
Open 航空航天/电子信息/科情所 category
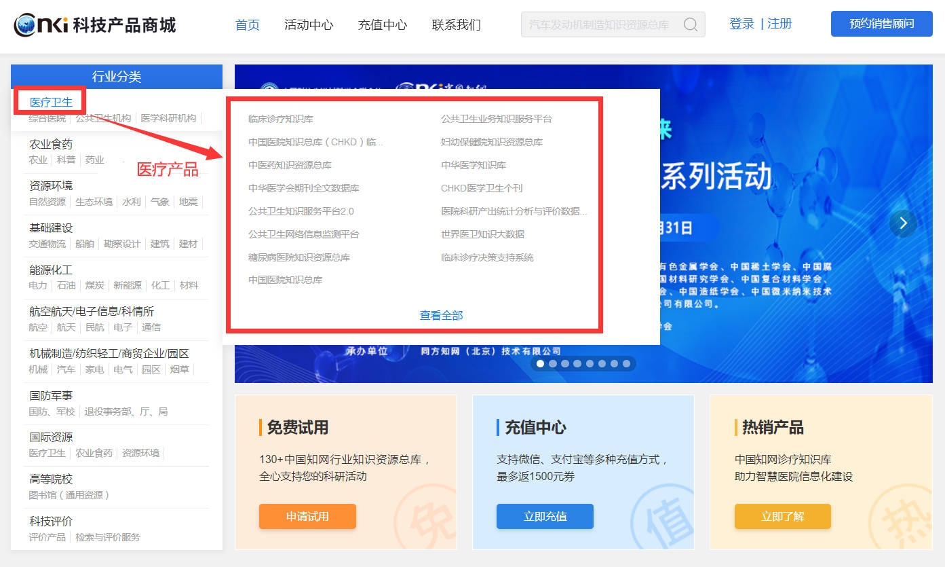point(92,312)
